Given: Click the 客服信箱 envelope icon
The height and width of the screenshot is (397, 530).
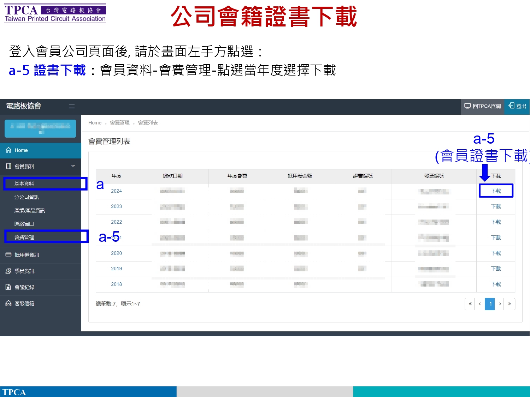Looking at the screenshot, I should tap(8, 303).
